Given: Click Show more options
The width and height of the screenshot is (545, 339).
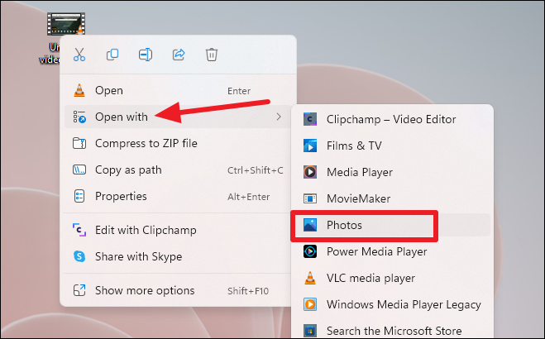Looking at the screenshot, I should point(178,290).
